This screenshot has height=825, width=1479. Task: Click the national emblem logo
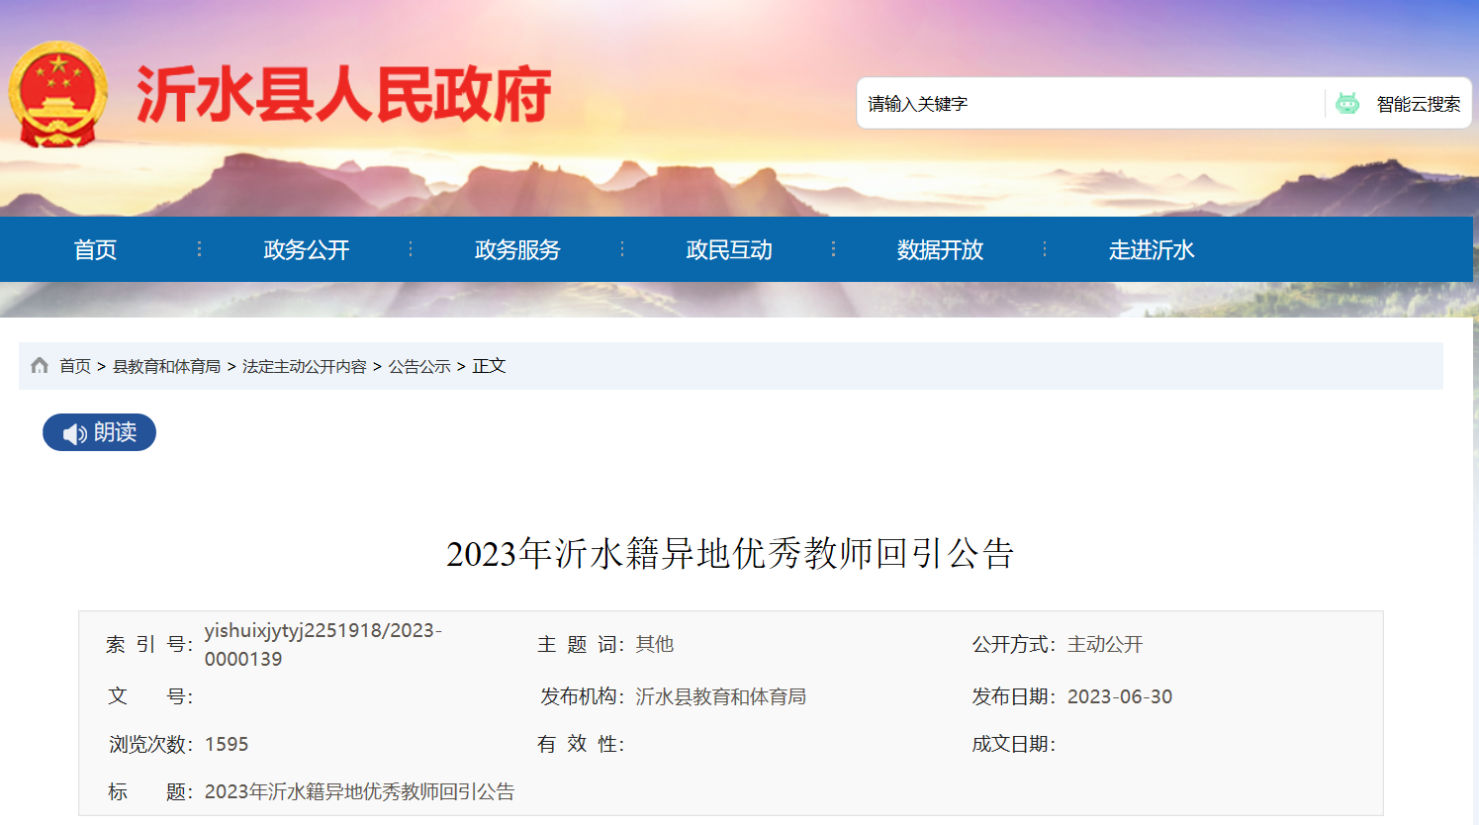[x=57, y=94]
